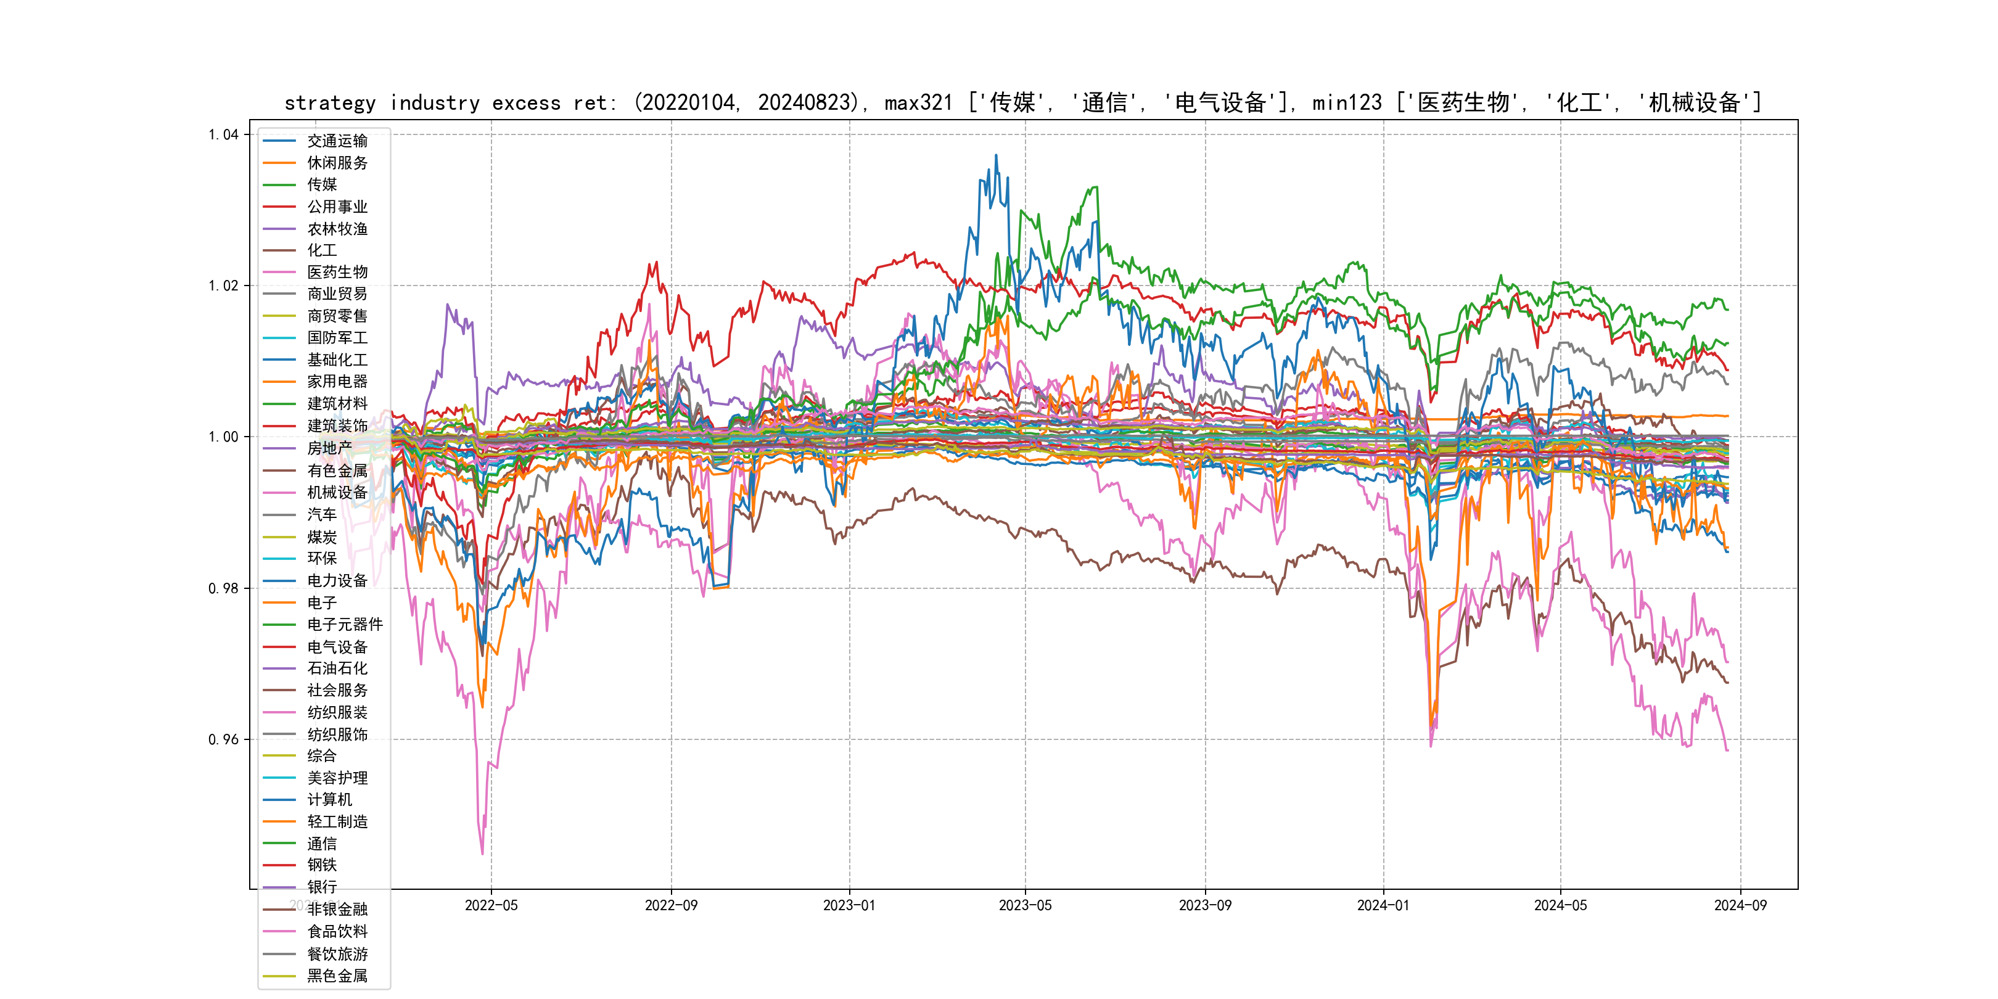The width and height of the screenshot is (1998, 999).
Task: Click the orange line swatch beside 休闲服务
Action: (x=279, y=163)
